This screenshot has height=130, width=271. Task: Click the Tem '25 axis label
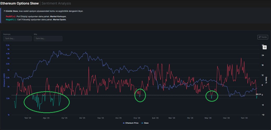point(28,118)
